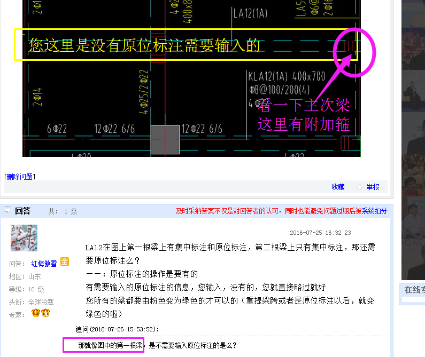Viewport: 425px width, 357px height.
Task: Click the answer timestamp 2016-07-25 16:32:23
Action: [320, 233]
